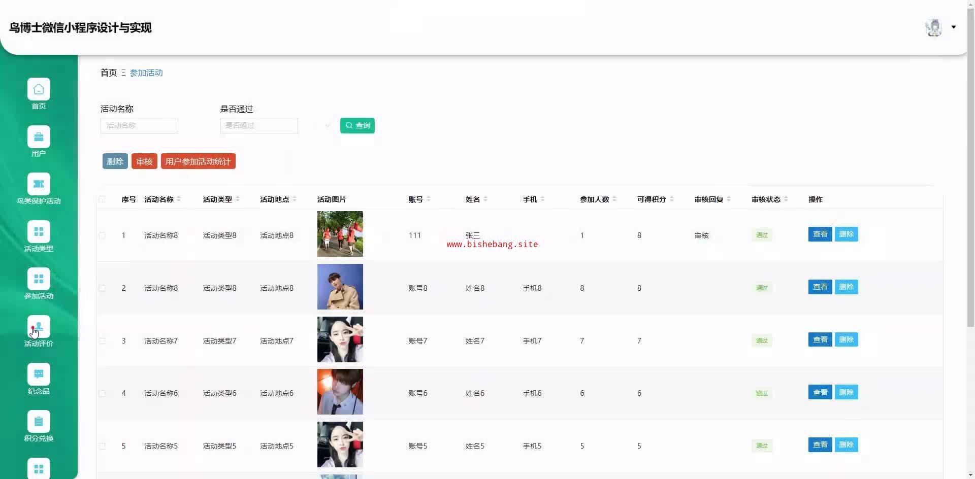Expand the account dropdown arrow beside avatar

(x=954, y=27)
